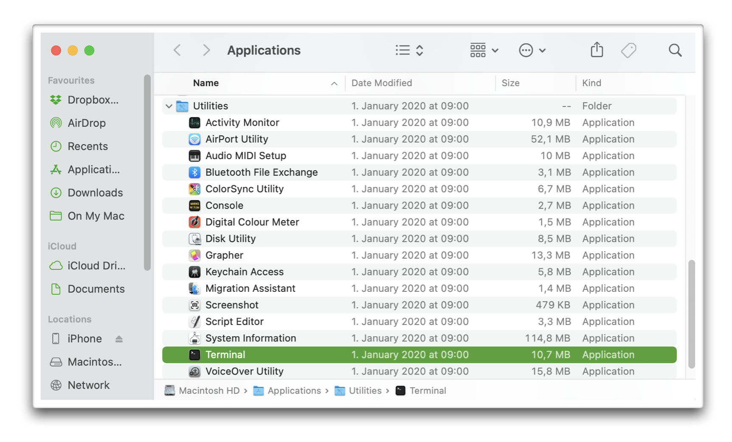This screenshot has height=442, width=732.
Task: Click the Activity Monitor app icon
Action: [x=194, y=123]
